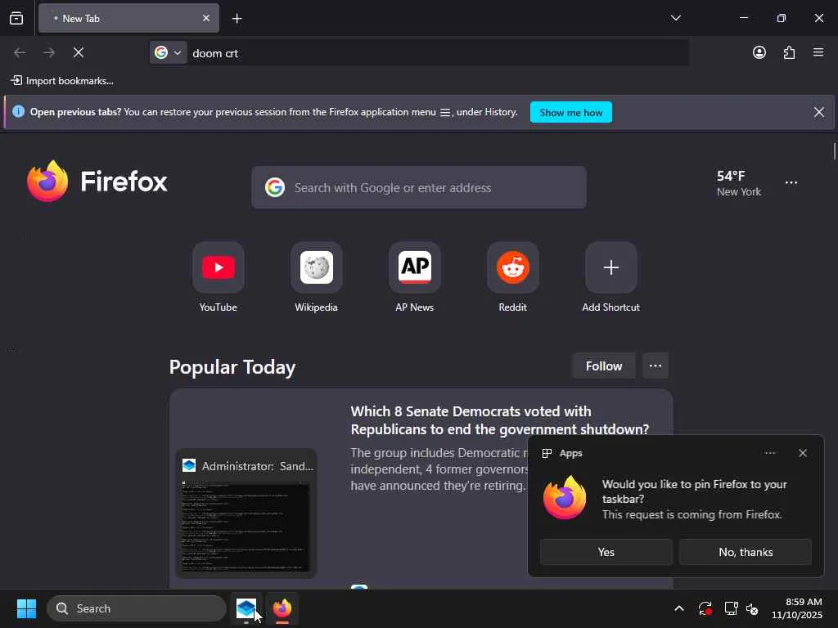Click the taskbar Search box
This screenshot has width=838, height=628.
pos(137,608)
